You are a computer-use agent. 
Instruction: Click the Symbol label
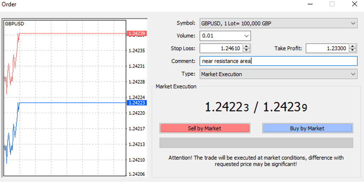(x=186, y=23)
